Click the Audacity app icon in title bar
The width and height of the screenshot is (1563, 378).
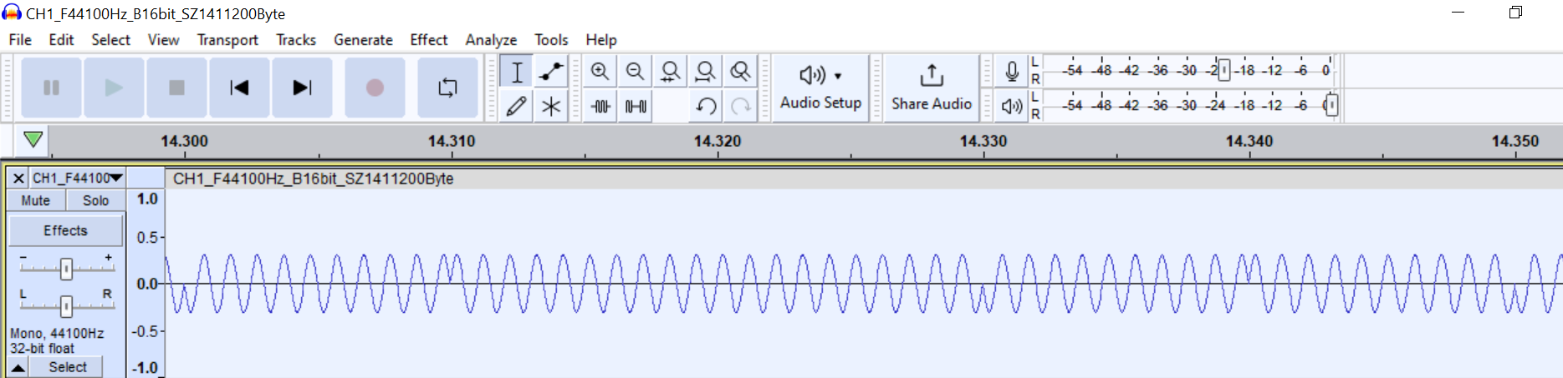pos(12,13)
